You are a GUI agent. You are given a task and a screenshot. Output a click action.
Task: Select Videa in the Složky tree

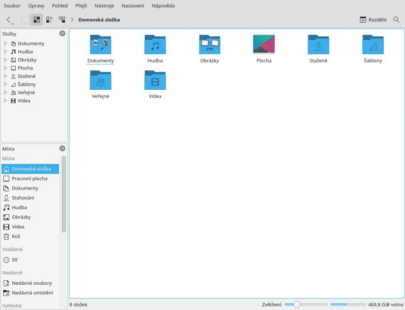click(x=20, y=101)
